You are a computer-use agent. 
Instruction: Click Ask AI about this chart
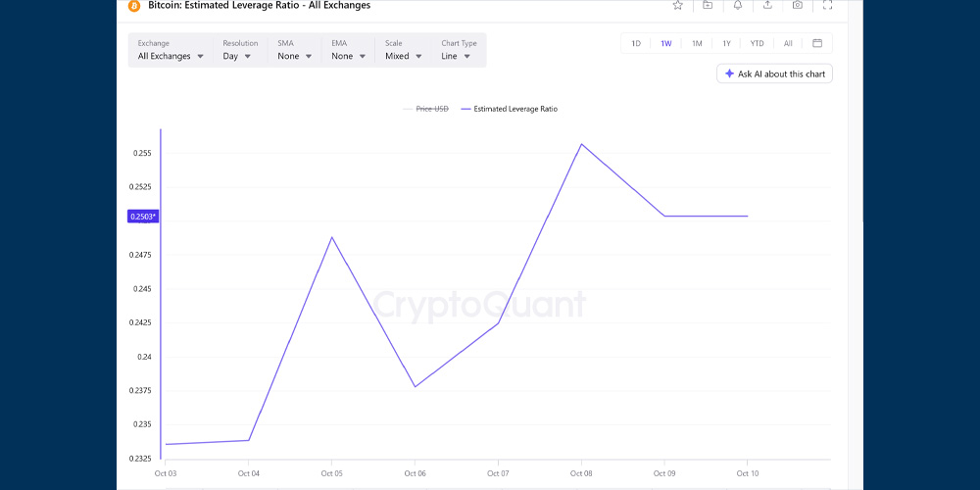774,73
